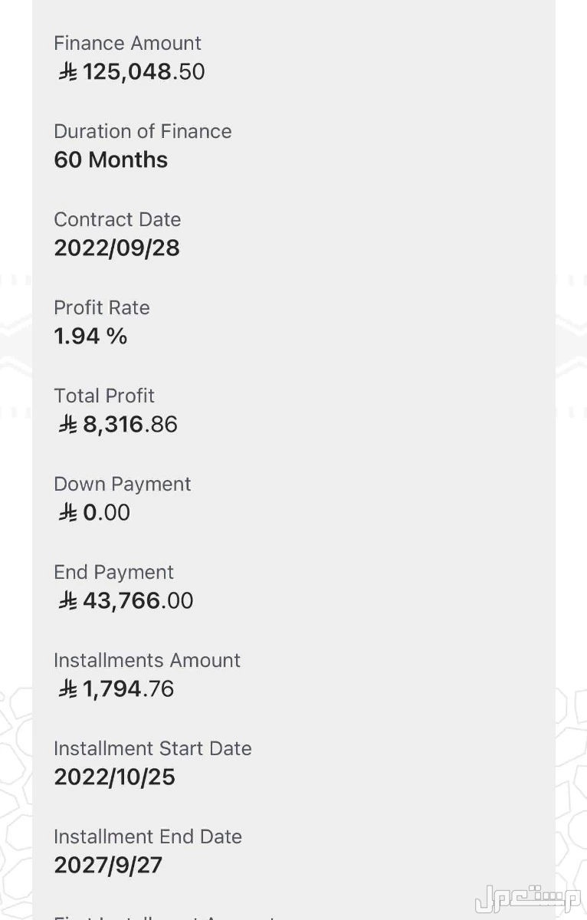Click the Riyal symbol beside End Payment
The image size is (587, 920).
point(68,601)
